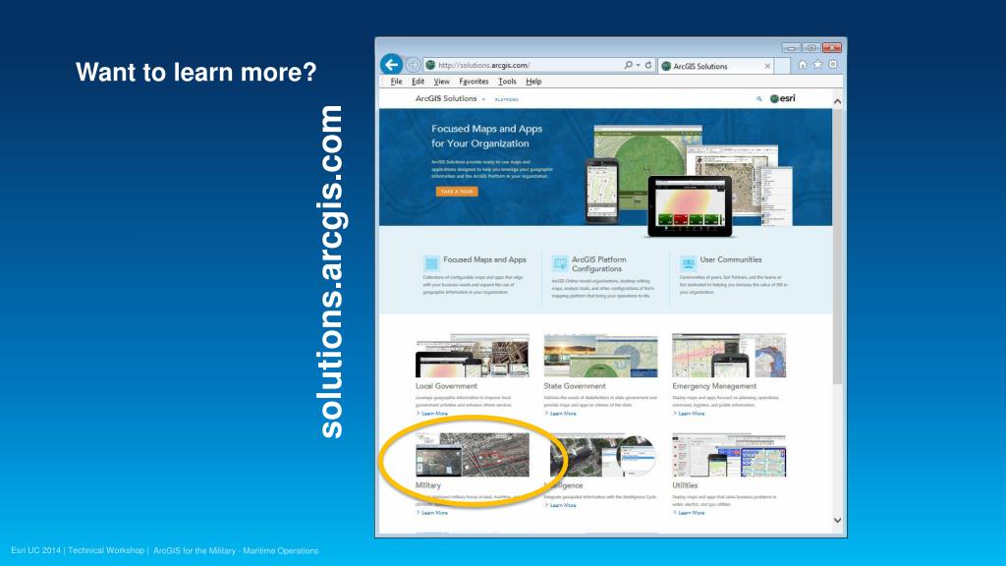Open the View menu
Image resolution: width=1006 pixels, height=566 pixels.
(441, 82)
